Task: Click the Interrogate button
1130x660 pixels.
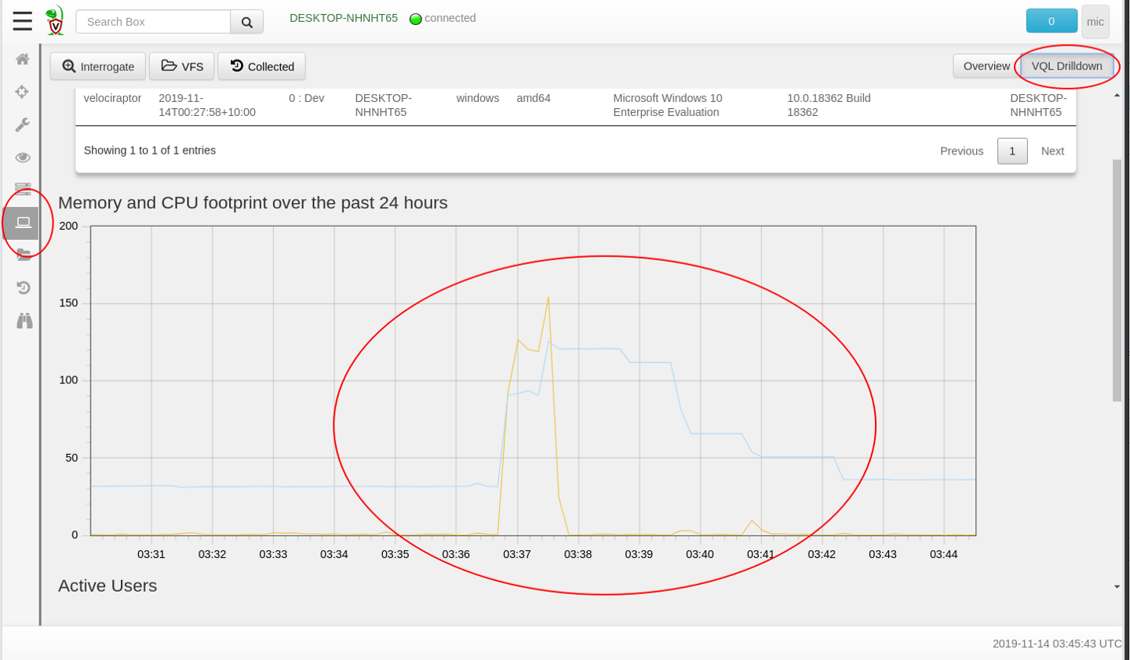Action: (98, 67)
